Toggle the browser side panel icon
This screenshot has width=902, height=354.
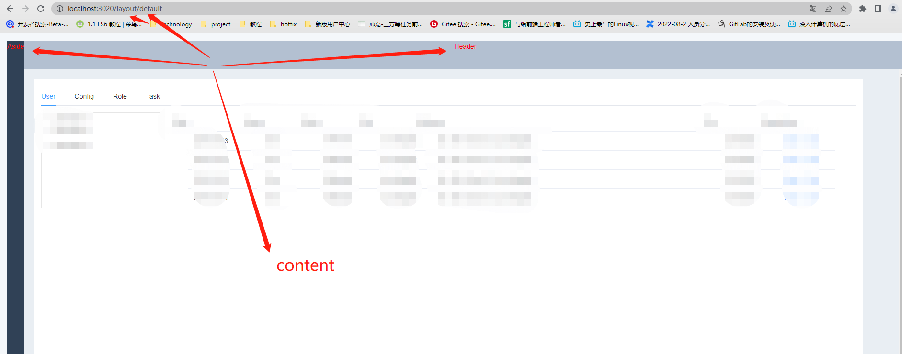(x=878, y=9)
